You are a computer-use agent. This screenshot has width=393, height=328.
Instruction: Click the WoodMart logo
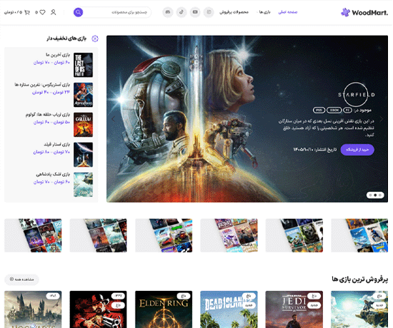click(364, 12)
